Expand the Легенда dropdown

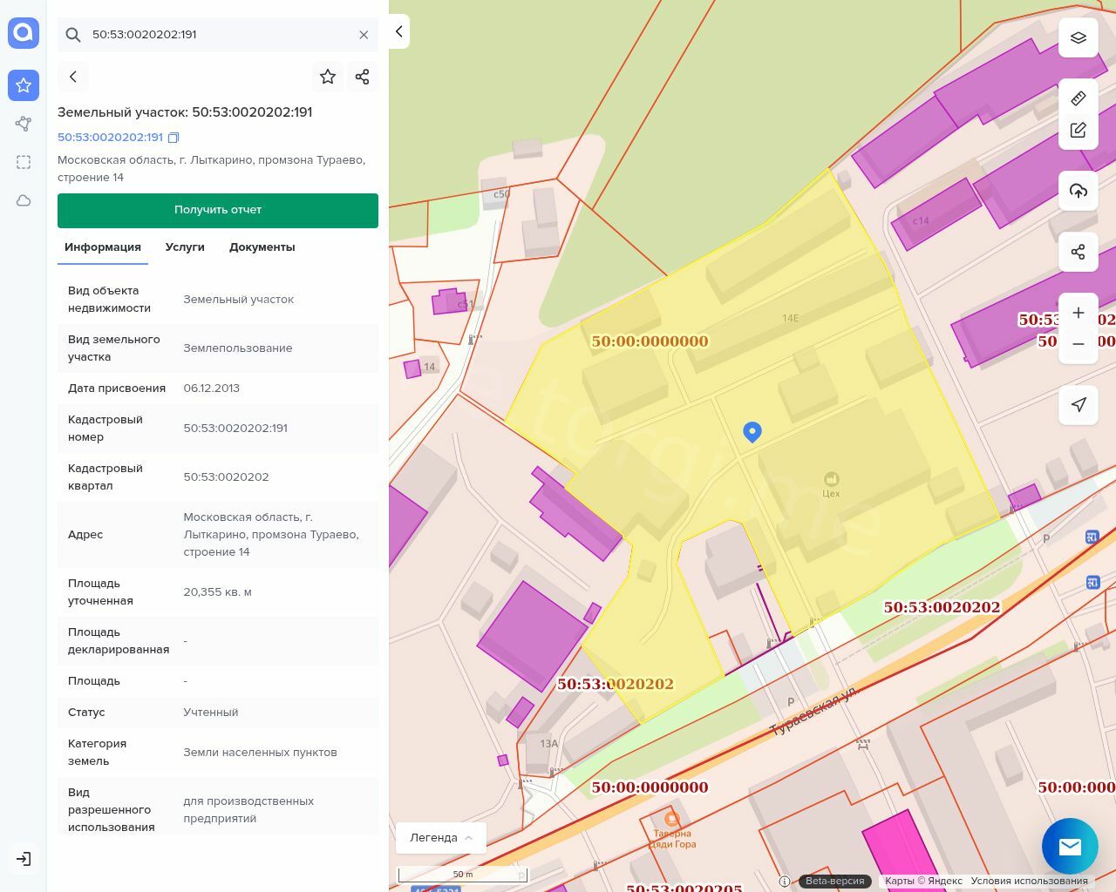440,838
